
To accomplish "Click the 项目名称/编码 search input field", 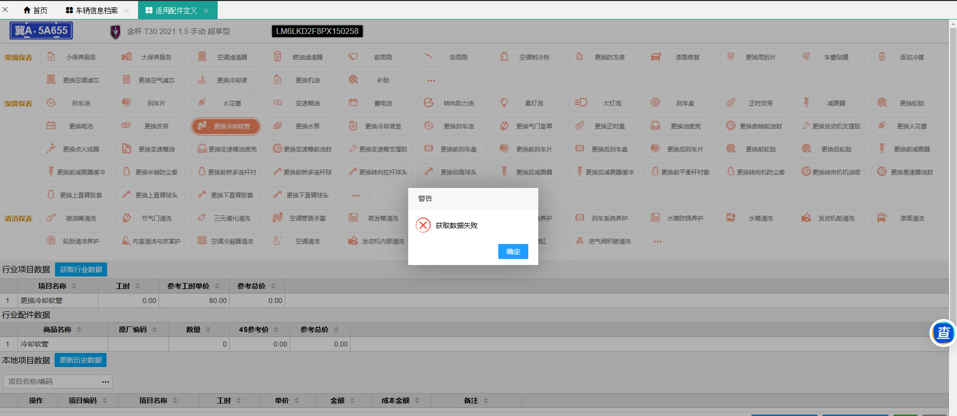I will (x=51, y=381).
